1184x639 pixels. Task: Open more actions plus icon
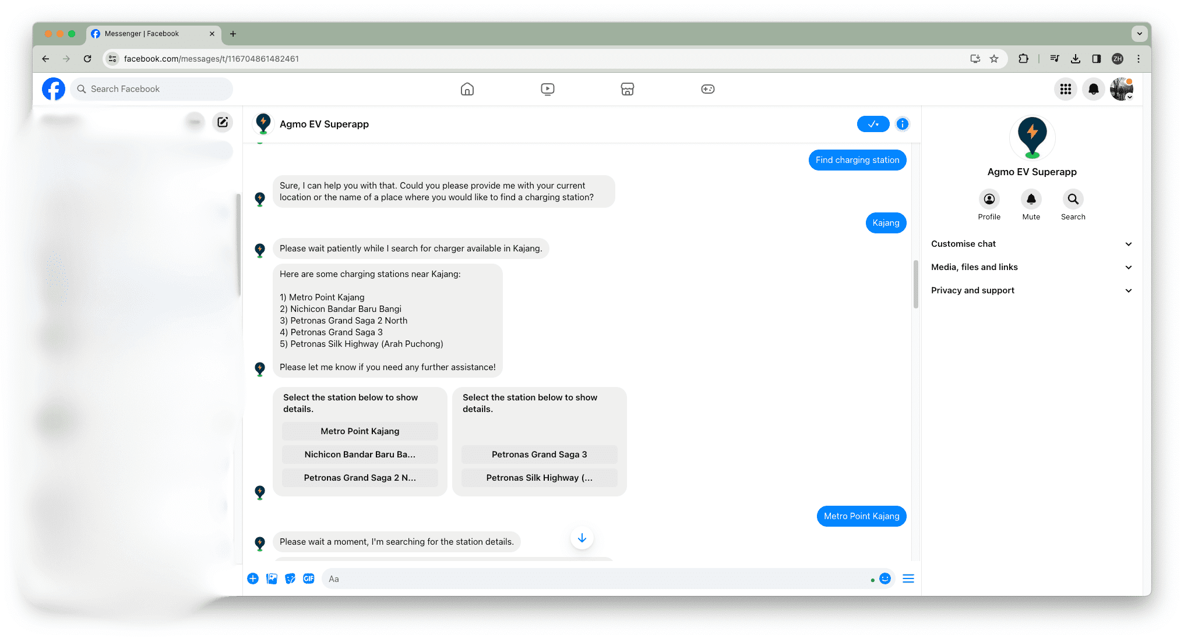click(x=253, y=578)
